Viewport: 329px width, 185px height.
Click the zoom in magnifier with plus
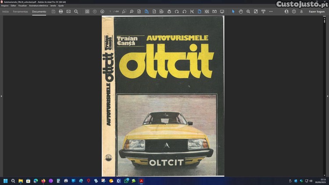[248, 11]
